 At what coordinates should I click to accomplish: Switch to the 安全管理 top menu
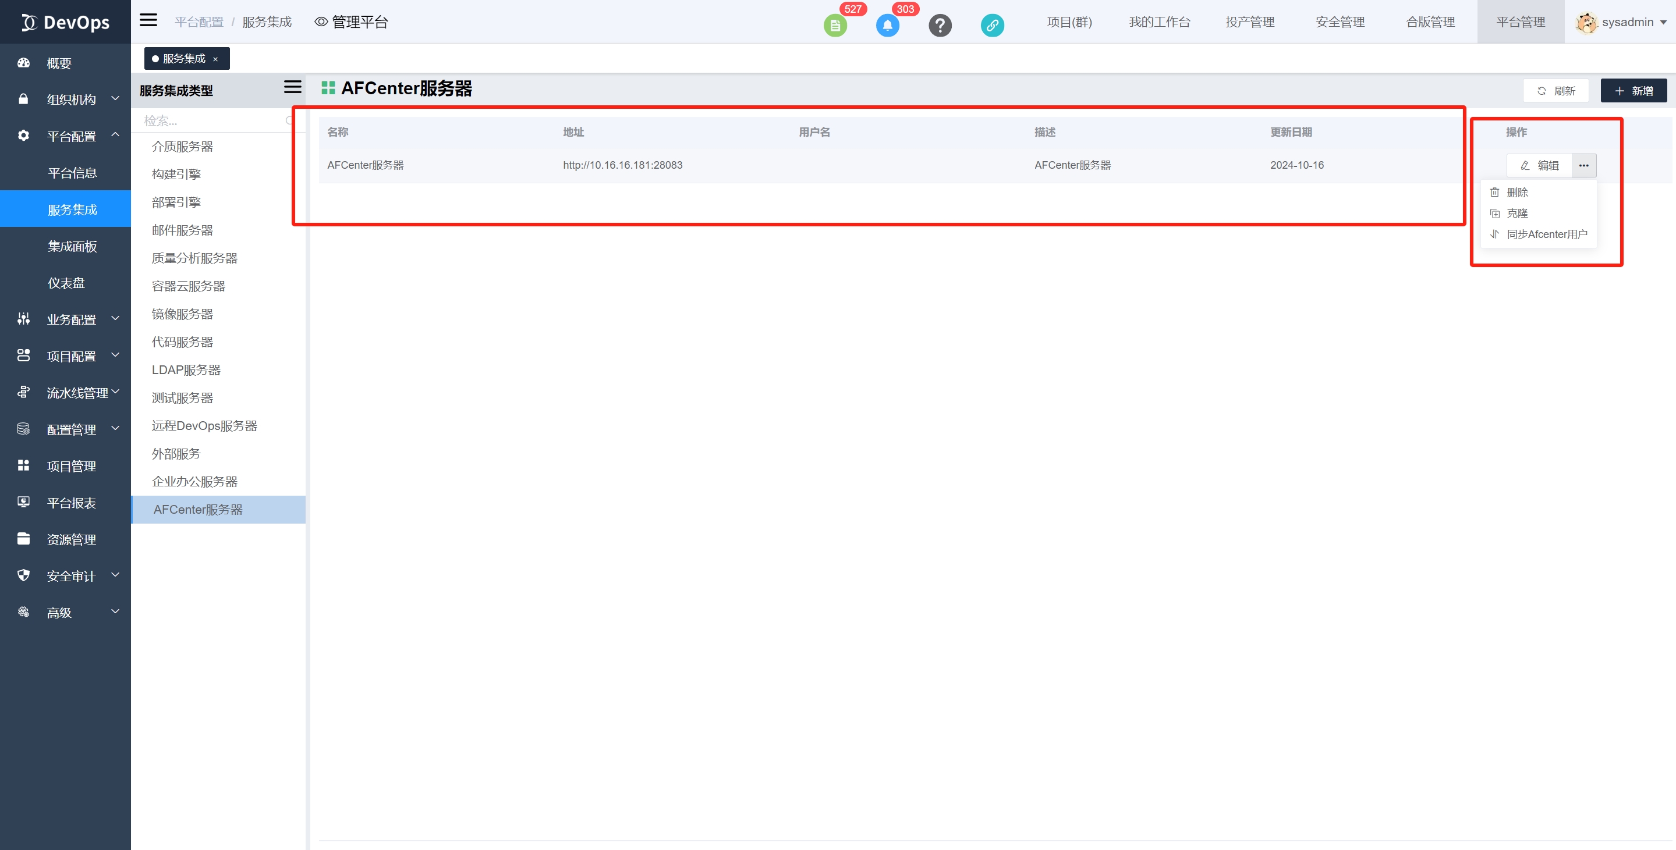(1340, 22)
